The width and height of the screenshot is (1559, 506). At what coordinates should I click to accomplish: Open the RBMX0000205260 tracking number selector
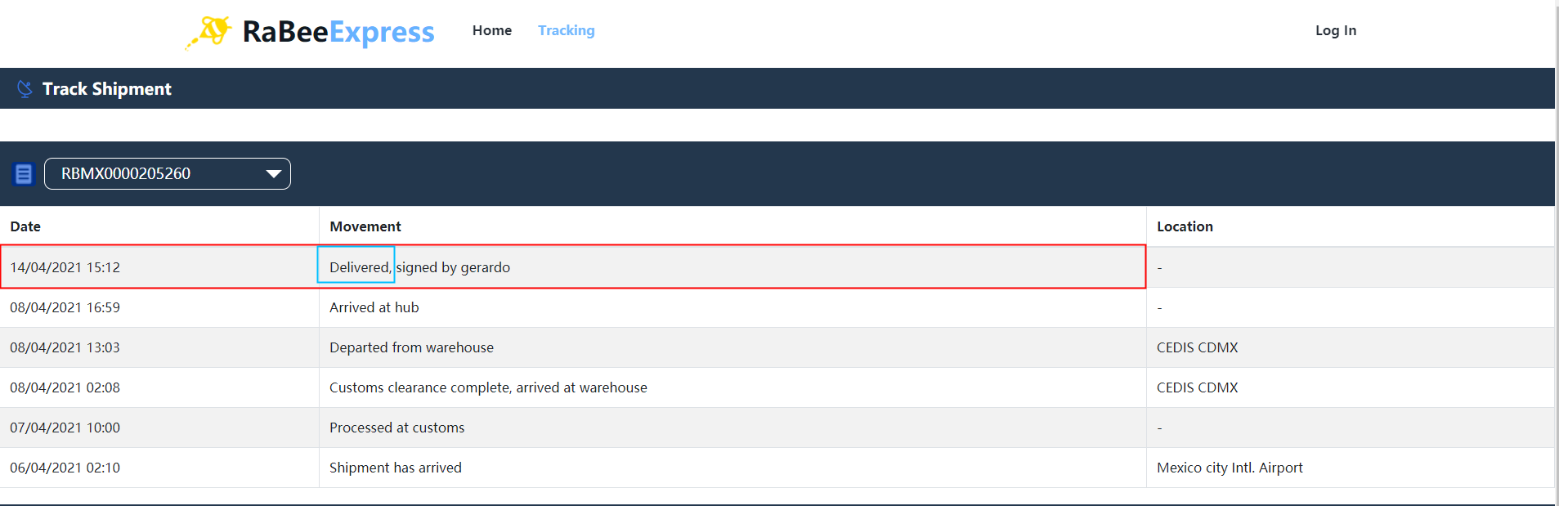click(x=155, y=174)
